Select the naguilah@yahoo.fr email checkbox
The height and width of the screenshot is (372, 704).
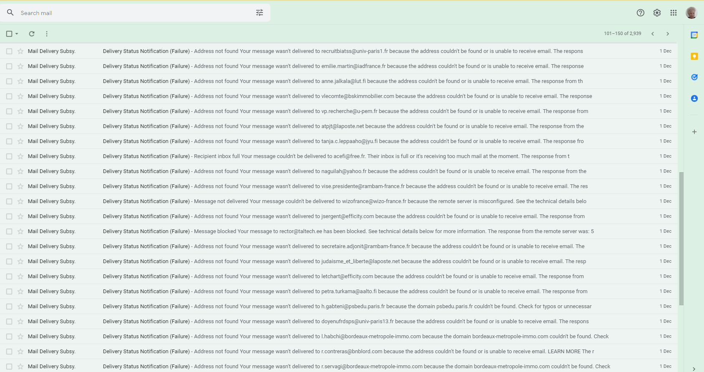(x=9, y=171)
